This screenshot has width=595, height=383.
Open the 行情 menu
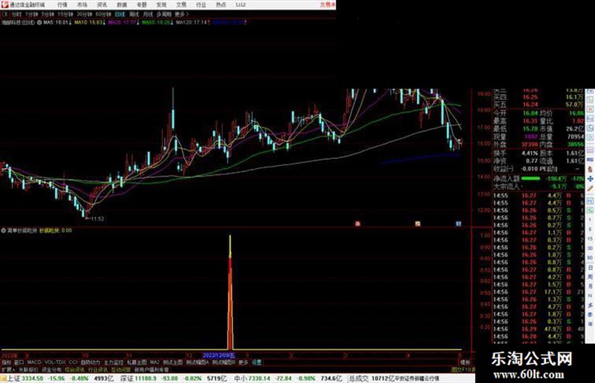62,5
